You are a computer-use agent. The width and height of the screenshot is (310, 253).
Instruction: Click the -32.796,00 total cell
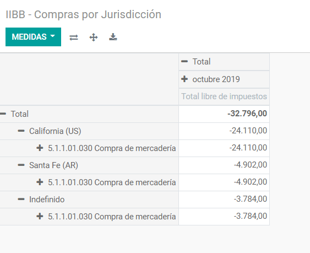[224, 114]
